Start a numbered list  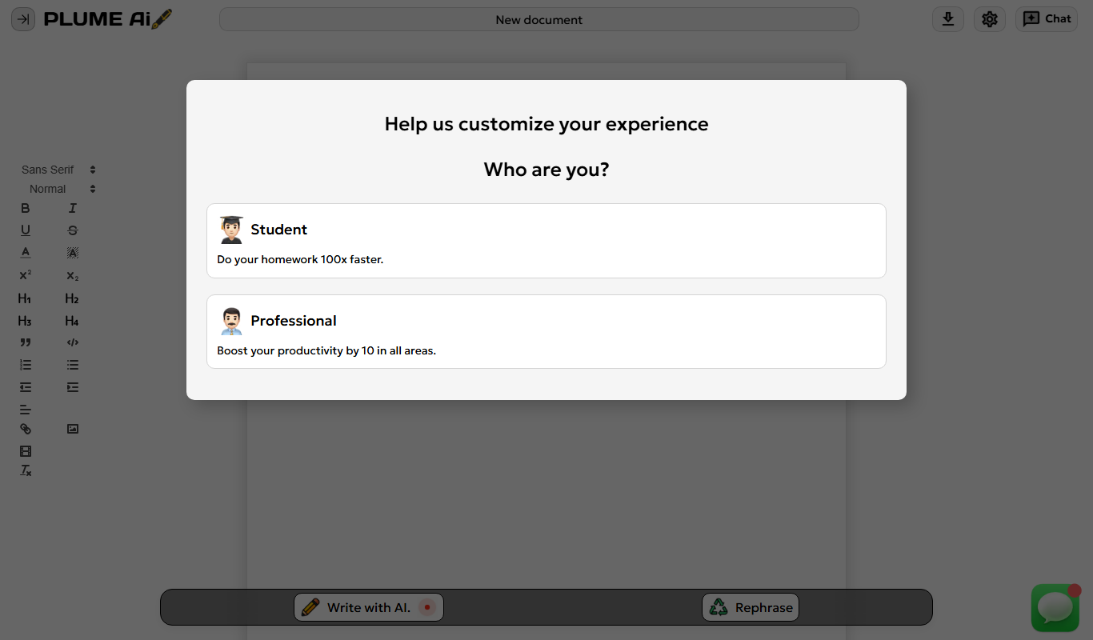[26, 365]
